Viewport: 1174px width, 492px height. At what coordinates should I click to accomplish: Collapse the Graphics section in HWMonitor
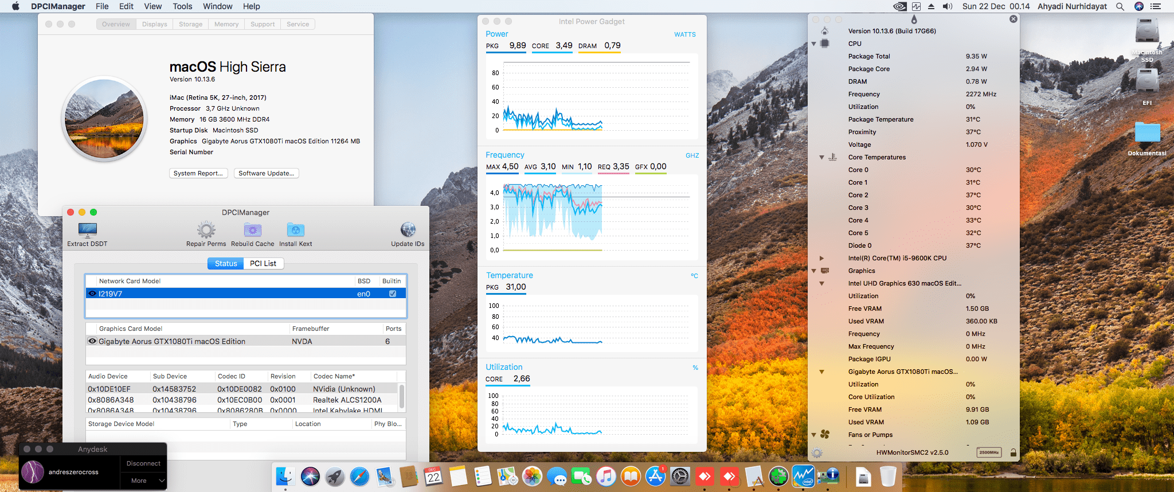pyautogui.click(x=814, y=271)
